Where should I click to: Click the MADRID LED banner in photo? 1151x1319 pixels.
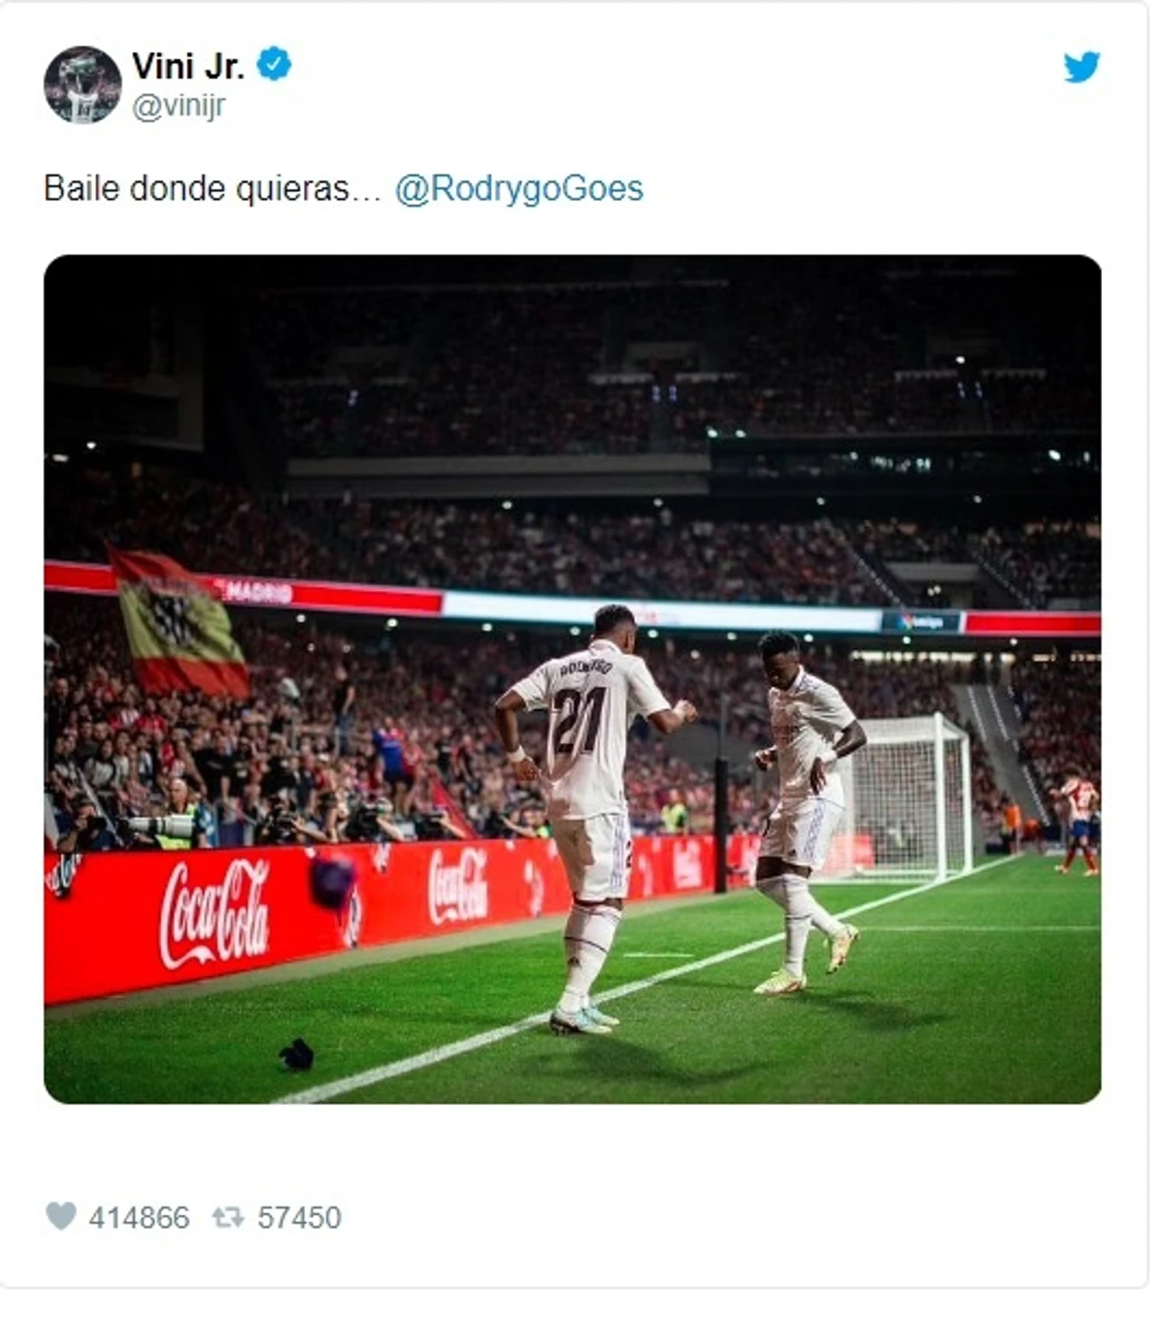[x=259, y=592]
